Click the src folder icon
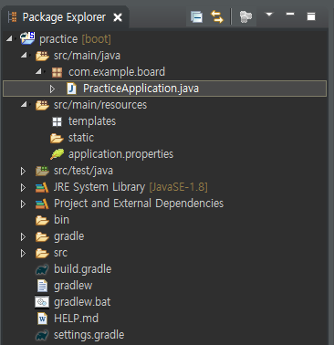This screenshot has height=345, width=334. click(42, 253)
